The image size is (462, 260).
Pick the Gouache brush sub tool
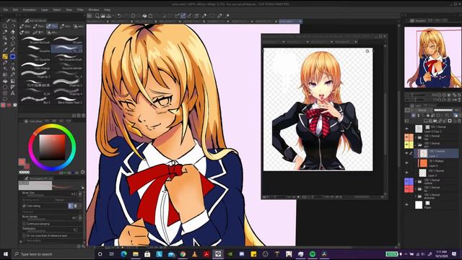point(35,48)
